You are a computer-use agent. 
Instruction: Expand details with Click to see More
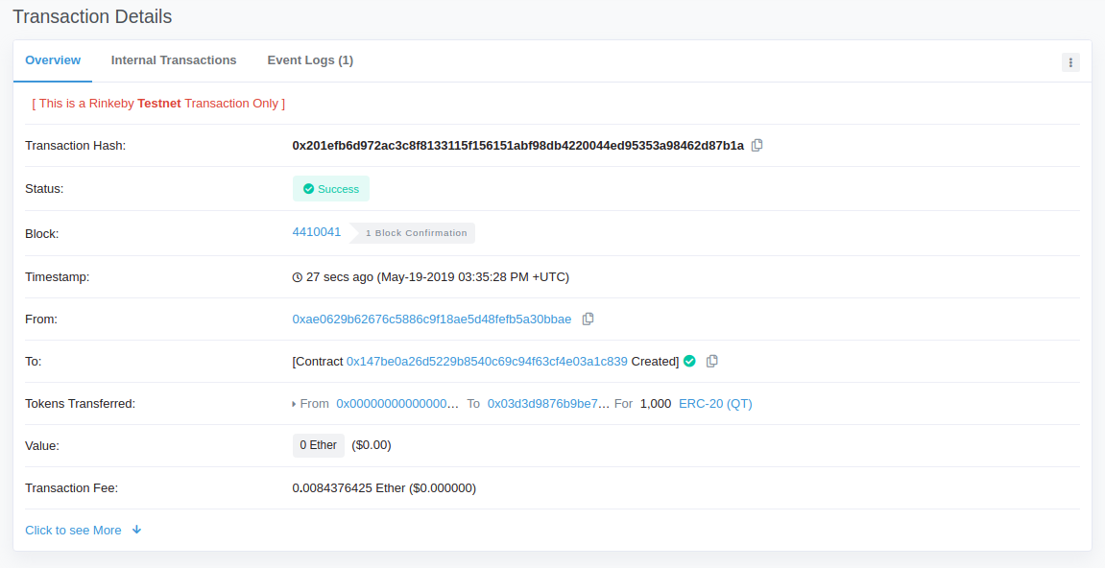point(73,530)
